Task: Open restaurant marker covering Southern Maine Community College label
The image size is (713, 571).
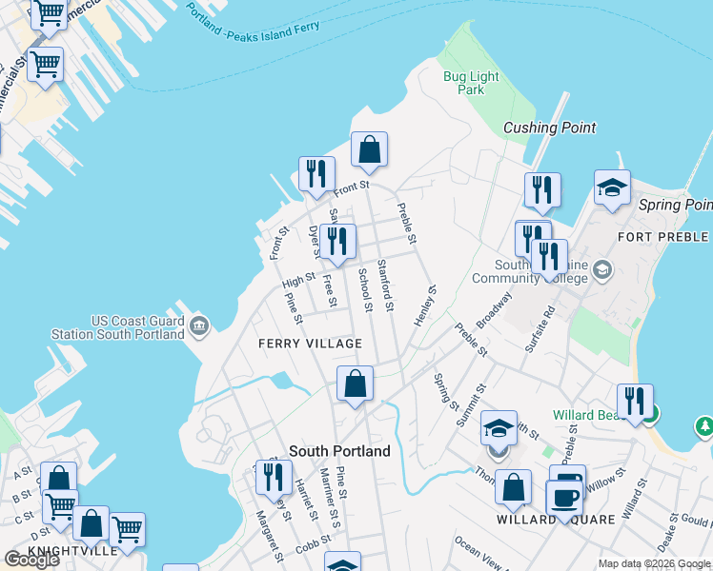Action: click(549, 261)
